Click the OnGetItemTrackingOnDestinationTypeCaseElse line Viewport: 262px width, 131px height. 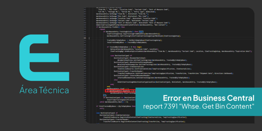[x=167, y=82]
